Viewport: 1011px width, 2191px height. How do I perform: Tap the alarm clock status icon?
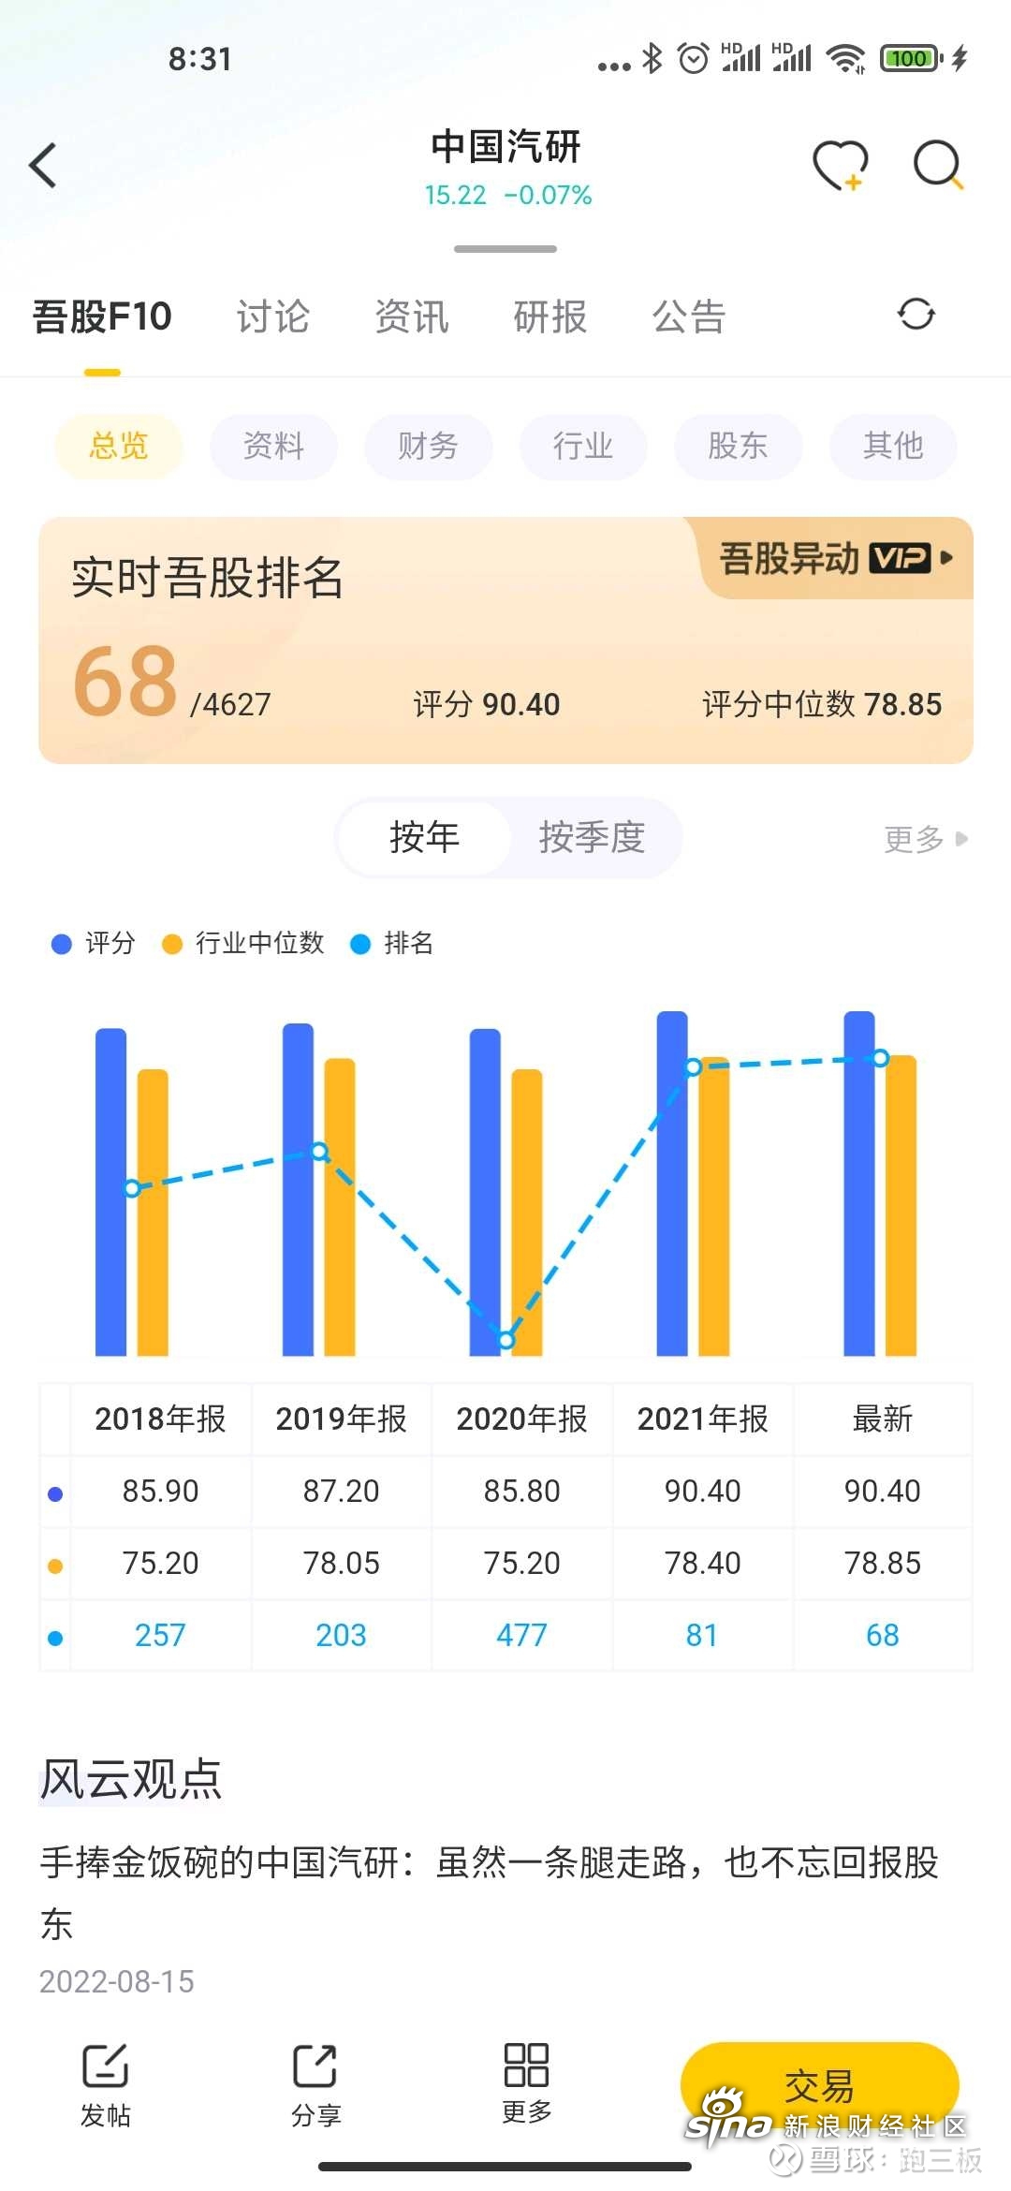tap(694, 58)
